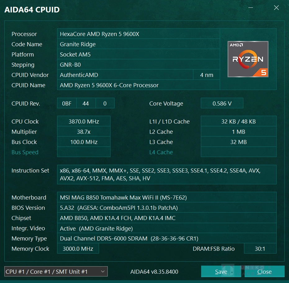The width and height of the screenshot is (289, 283).
Task: Click the Integr. Video value Active
Action: click(x=167, y=228)
